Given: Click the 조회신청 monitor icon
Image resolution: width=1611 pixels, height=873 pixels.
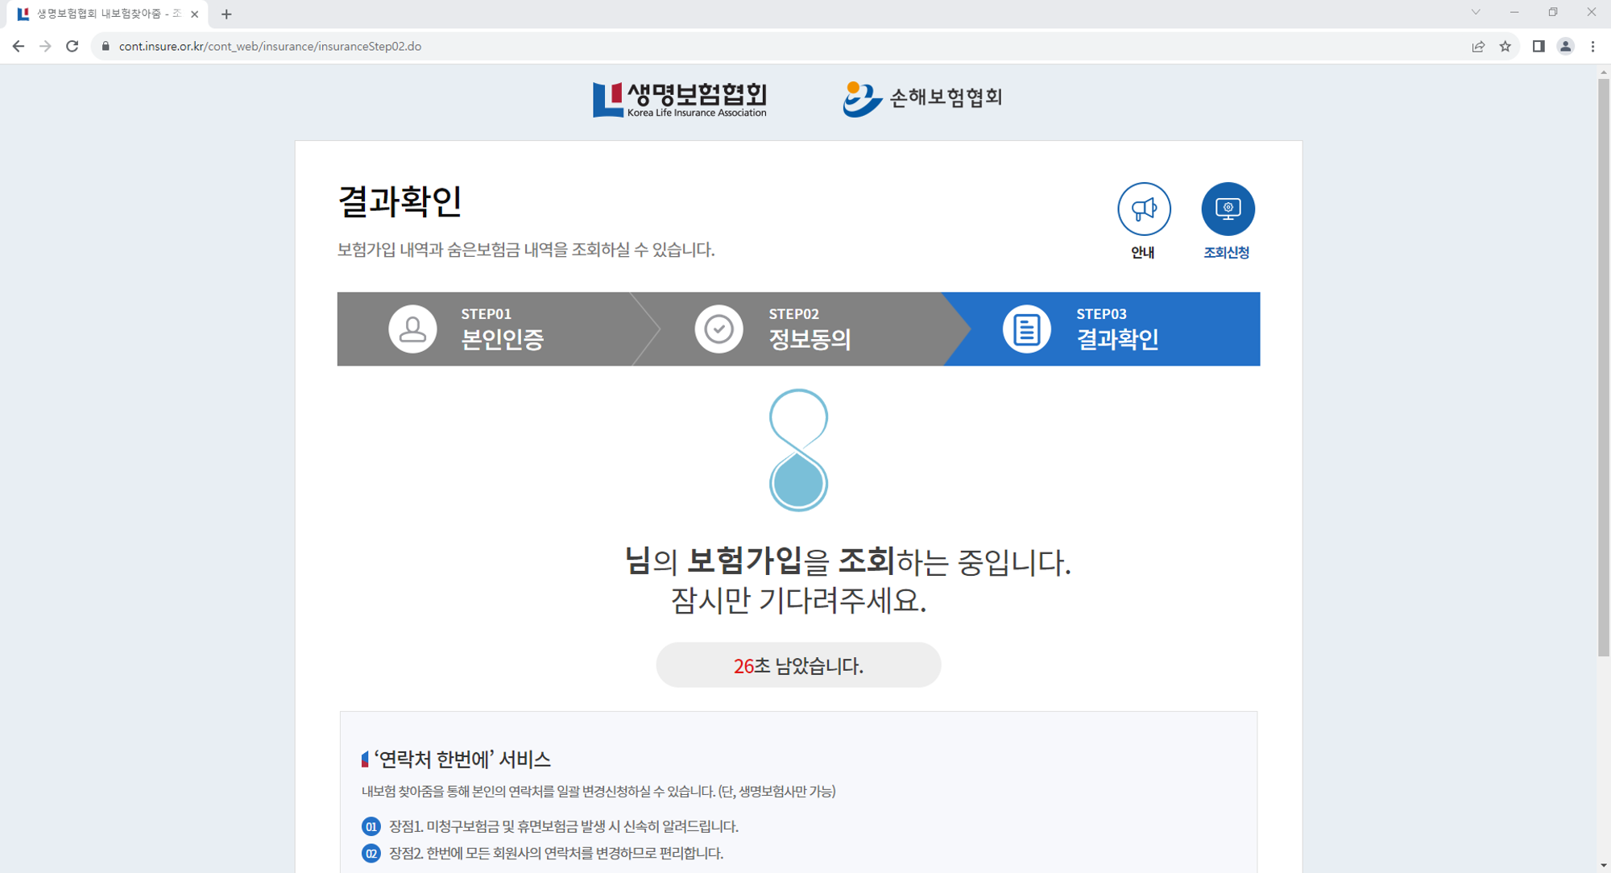Looking at the screenshot, I should tap(1228, 209).
